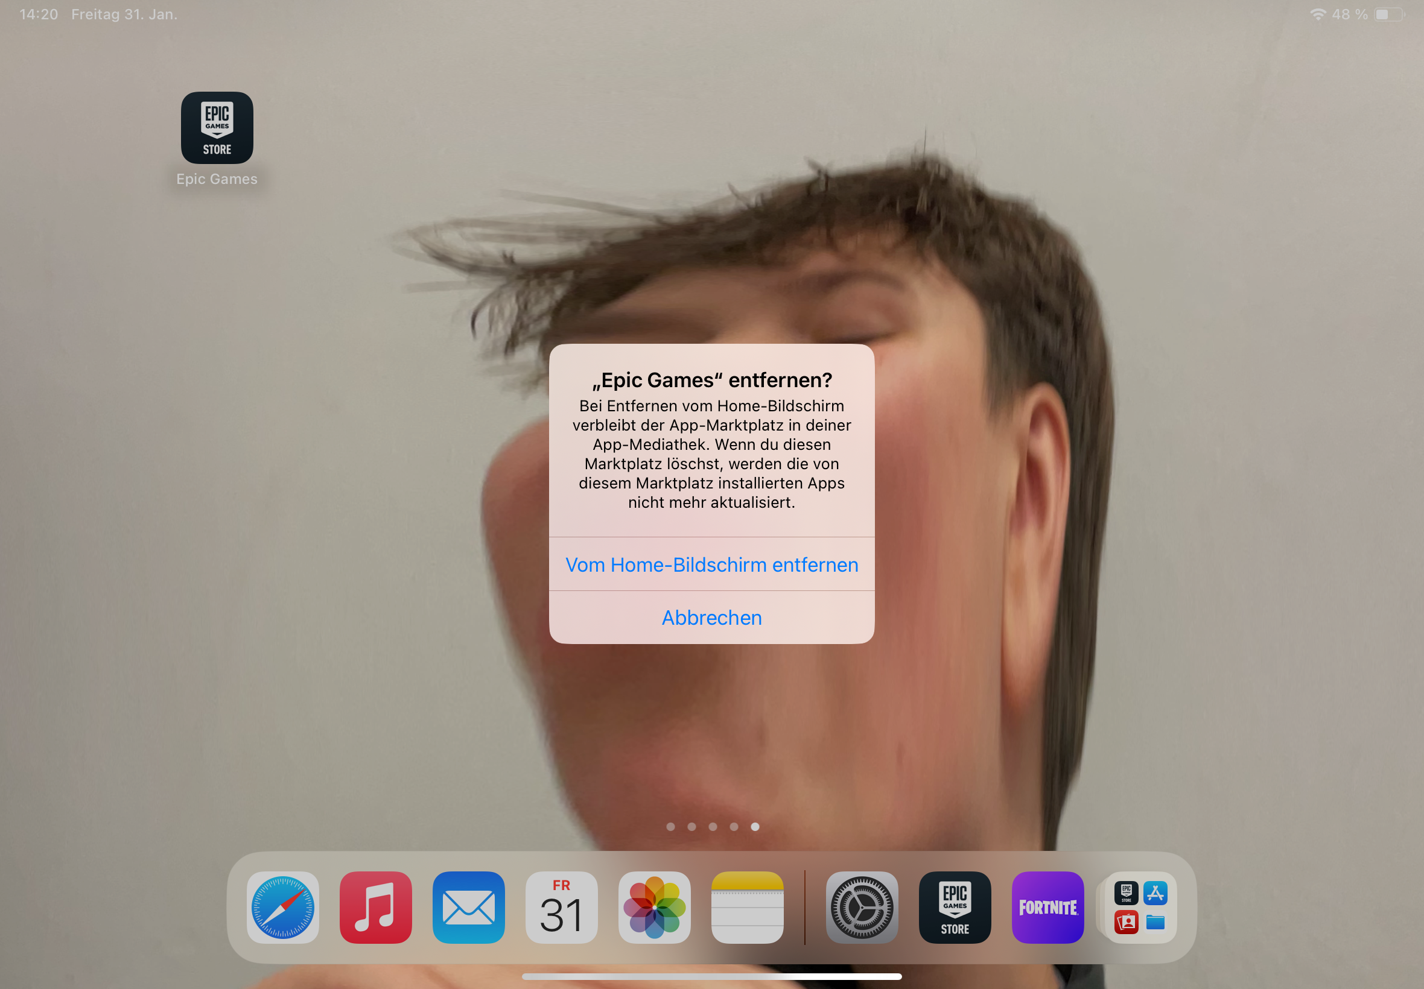Tap the battery indicator in status bar
Image resolution: width=1424 pixels, height=989 pixels.
1388,14
